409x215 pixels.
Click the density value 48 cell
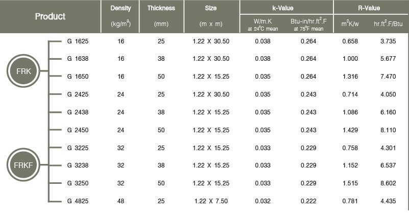tap(121, 202)
